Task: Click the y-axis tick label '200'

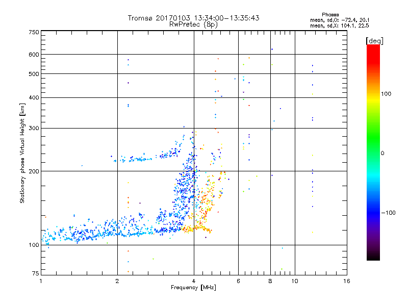Action: coord(34,171)
